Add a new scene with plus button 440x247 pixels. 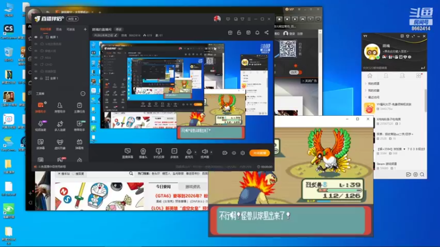pyautogui.click(x=85, y=29)
